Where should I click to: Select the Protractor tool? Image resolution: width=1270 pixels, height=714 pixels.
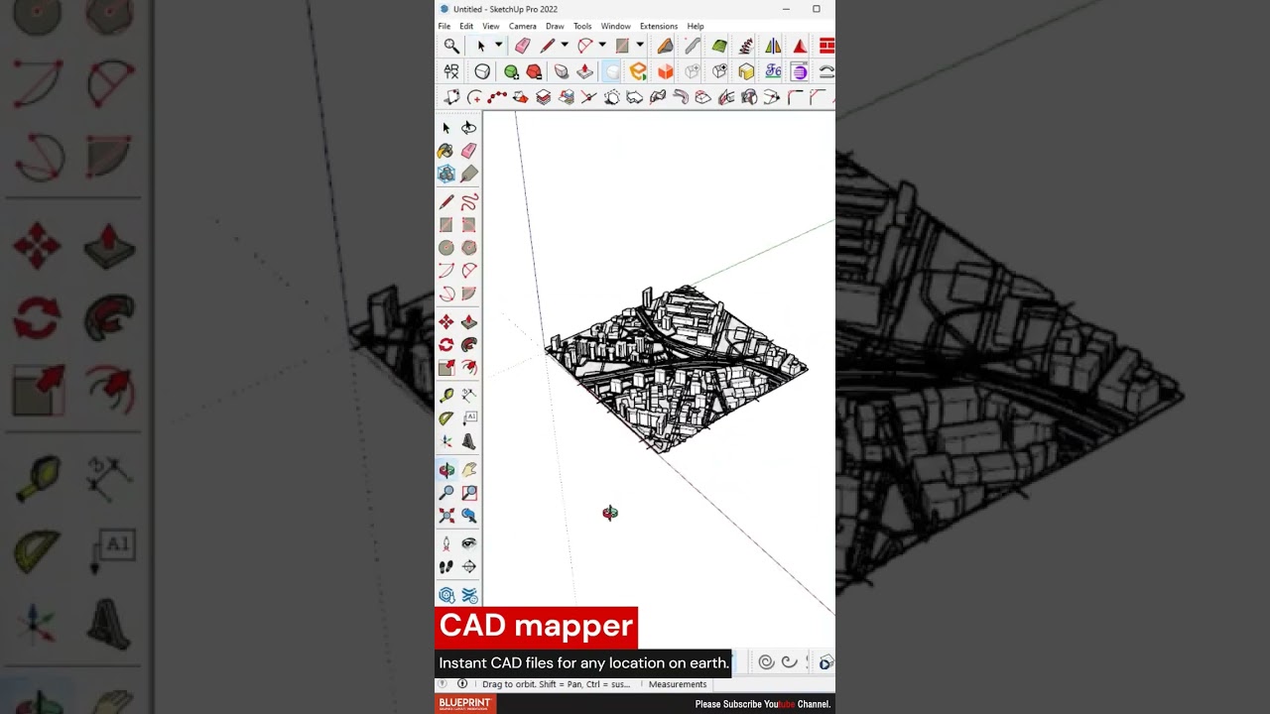point(445,418)
